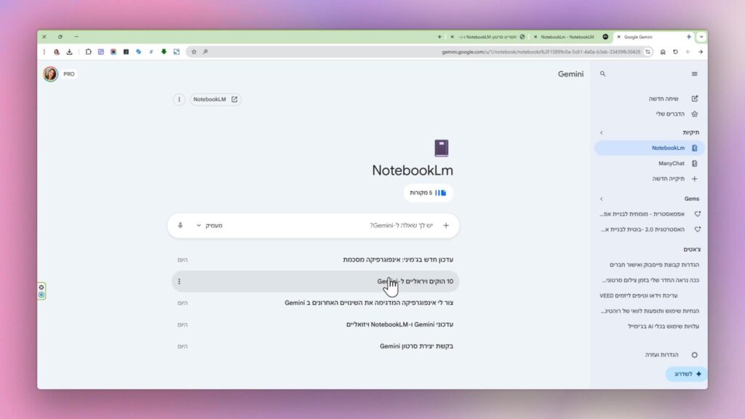Open conversation 10 הוקים ויראליים ל-Gemini
The height and width of the screenshot is (419, 745).
(x=315, y=282)
